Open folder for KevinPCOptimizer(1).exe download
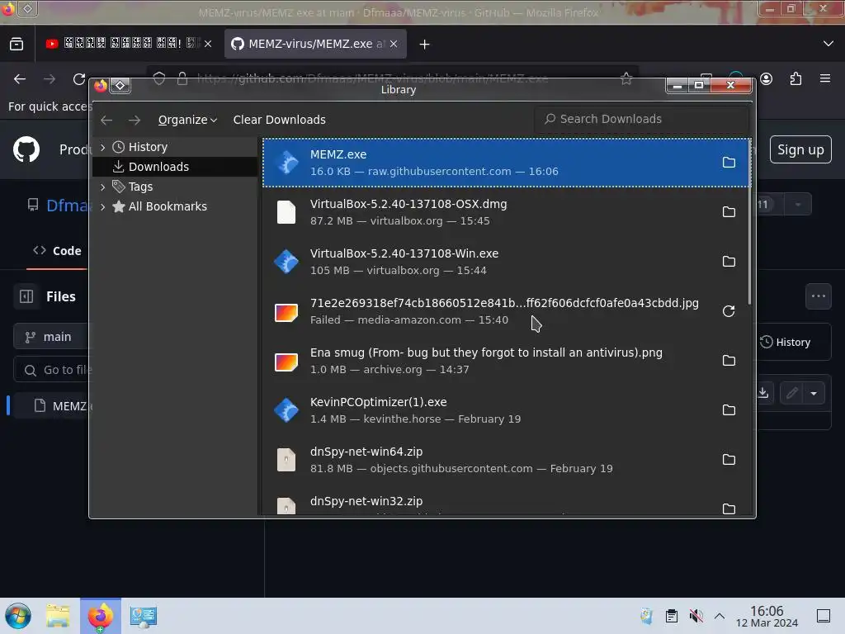This screenshot has height=634, width=845. pos(729,409)
